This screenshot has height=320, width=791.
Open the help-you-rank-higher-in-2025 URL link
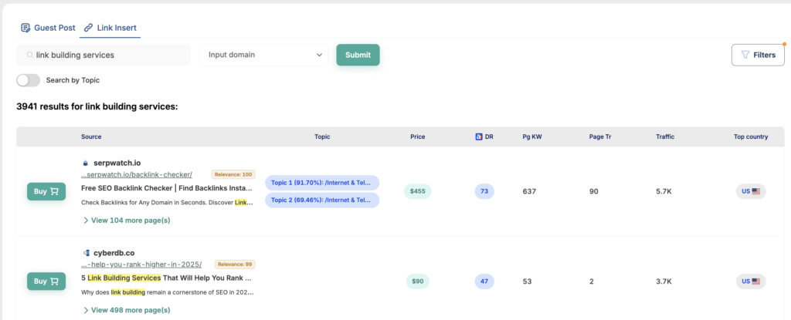(141, 264)
